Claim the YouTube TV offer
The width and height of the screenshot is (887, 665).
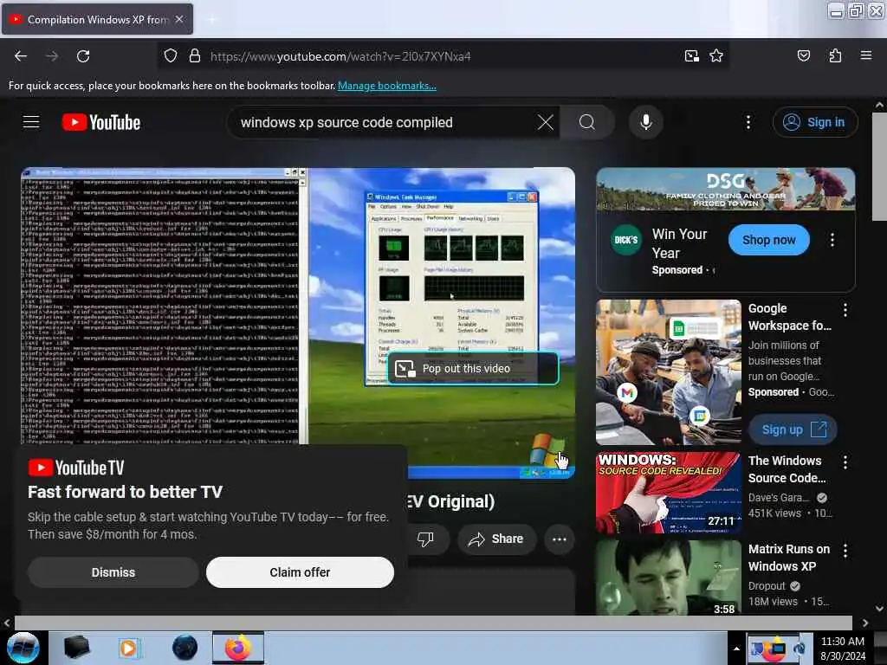[300, 572]
